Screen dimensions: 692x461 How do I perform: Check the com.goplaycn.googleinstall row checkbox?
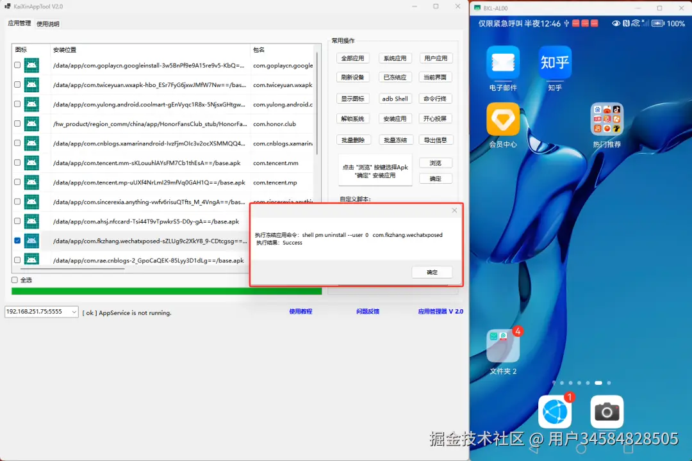[x=17, y=65]
